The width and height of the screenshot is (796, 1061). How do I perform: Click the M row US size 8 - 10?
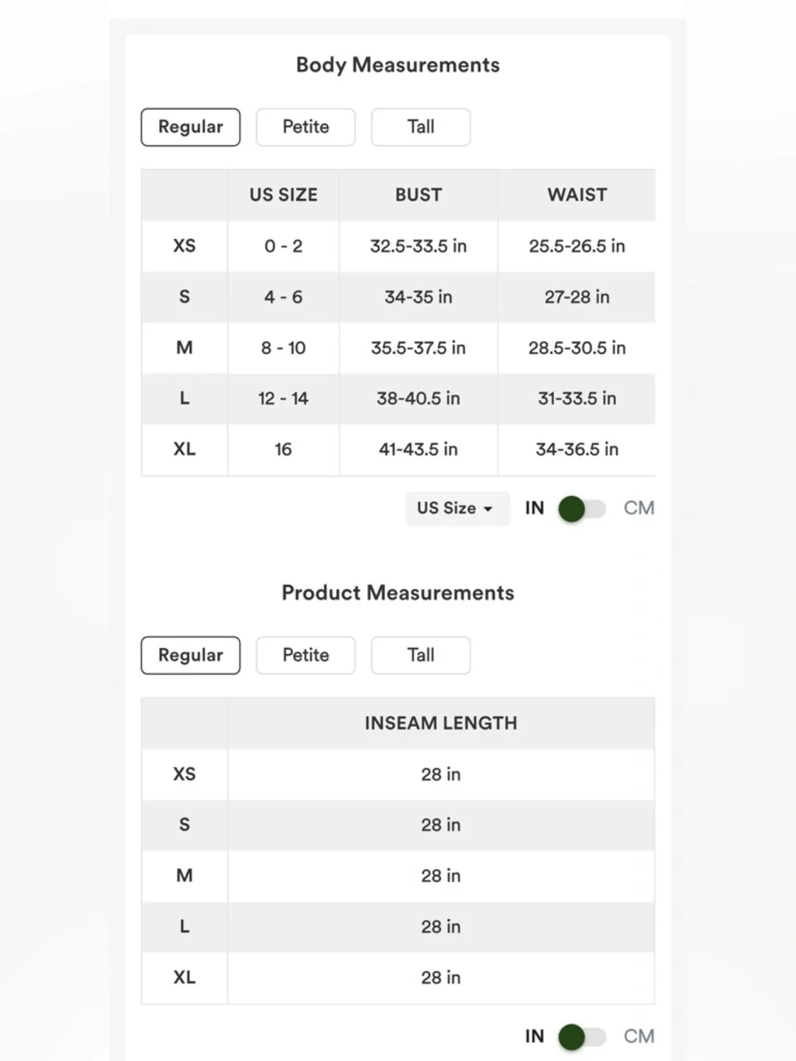(x=283, y=348)
